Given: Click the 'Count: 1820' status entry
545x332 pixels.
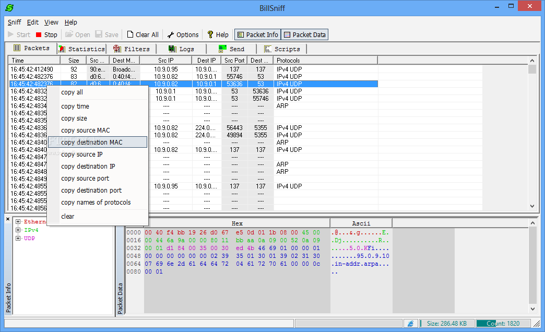Looking at the screenshot, I should click(x=503, y=324).
